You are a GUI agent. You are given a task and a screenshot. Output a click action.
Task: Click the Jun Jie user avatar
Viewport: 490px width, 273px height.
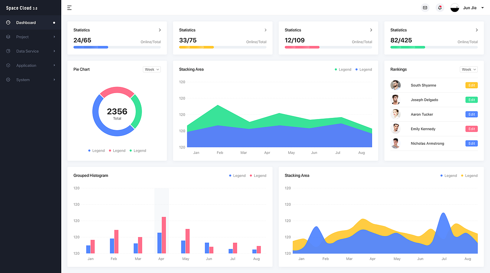tap(455, 8)
